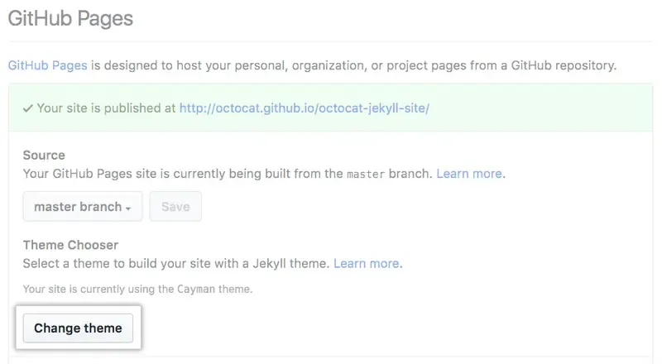The width and height of the screenshot is (662, 364).
Task: Click the 'designed to host your personal' description
Action: coord(199,65)
